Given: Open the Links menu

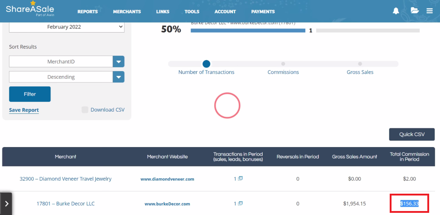Looking at the screenshot, I should point(163,12).
